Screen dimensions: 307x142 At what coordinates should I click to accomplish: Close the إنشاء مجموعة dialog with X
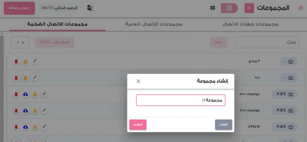click(x=138, y=81)
